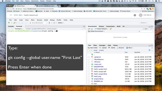
Task: Open the List view dropdown
Action: [x=146, y=29]
